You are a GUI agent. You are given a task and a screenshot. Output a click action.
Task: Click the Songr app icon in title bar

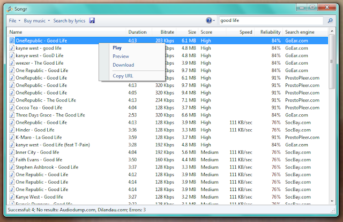(x=10, y=9)
